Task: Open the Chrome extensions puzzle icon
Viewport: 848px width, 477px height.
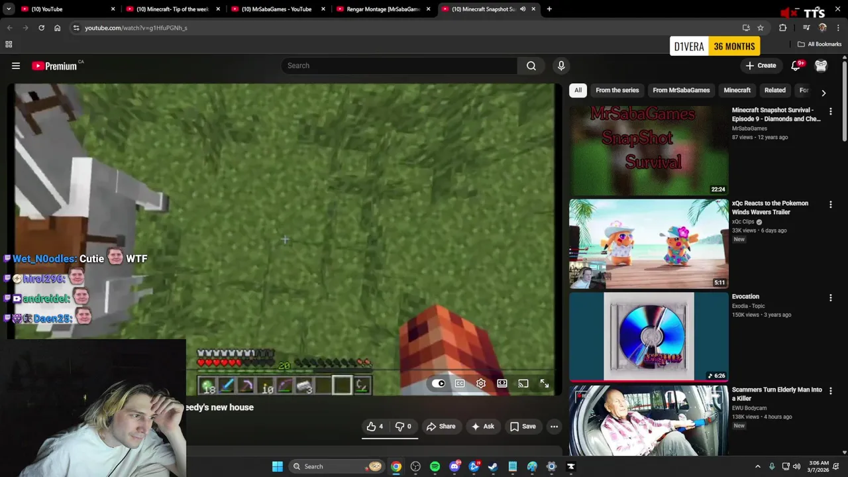Action: coord(783,28)
